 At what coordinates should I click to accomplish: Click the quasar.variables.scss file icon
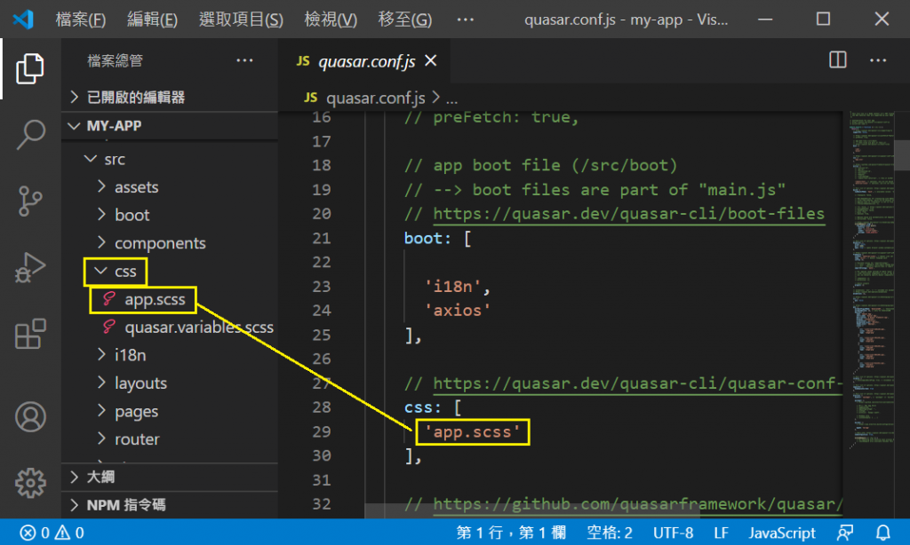click(109, 327)
